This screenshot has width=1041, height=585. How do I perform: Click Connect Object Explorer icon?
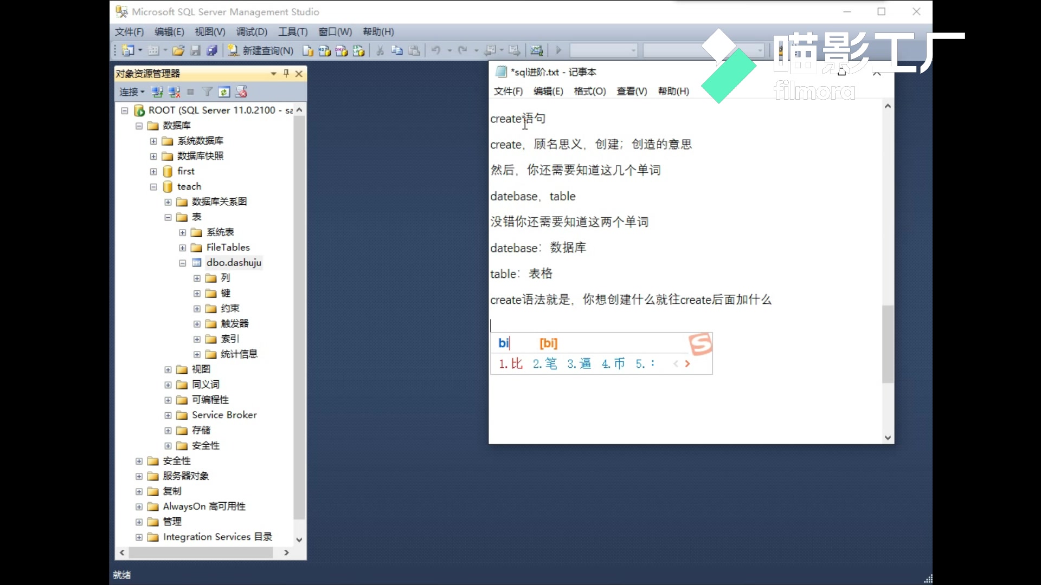157,92
